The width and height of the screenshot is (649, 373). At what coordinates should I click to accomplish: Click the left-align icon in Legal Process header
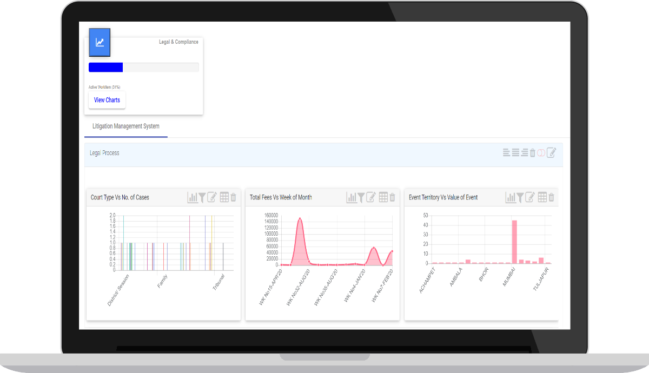(507, 152)
